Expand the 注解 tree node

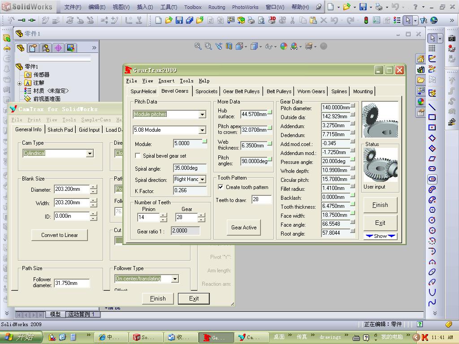pos(19,83)
